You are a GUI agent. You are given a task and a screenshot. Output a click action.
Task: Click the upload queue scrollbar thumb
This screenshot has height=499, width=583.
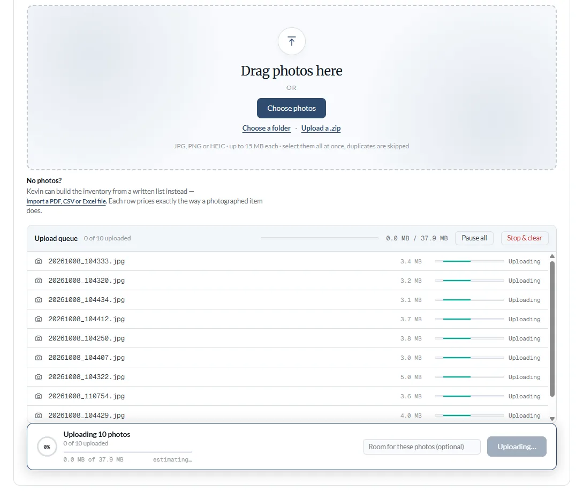point(552,329)
